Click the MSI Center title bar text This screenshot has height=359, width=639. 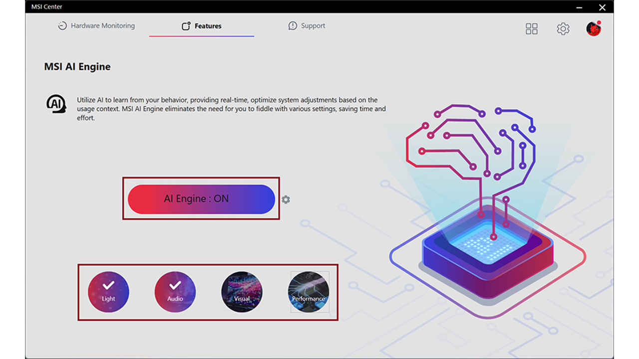click(x=46, y=7)
